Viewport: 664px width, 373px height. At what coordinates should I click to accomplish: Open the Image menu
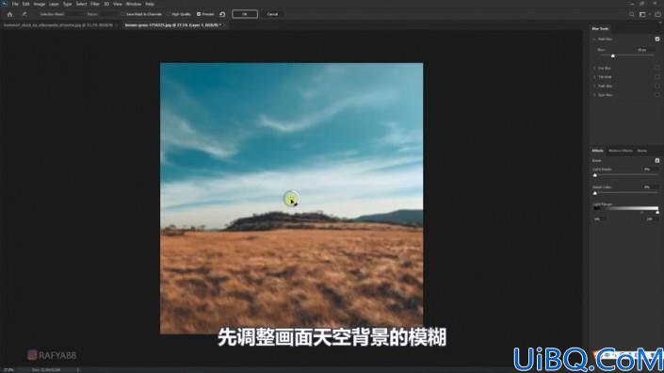pos(39,4)
